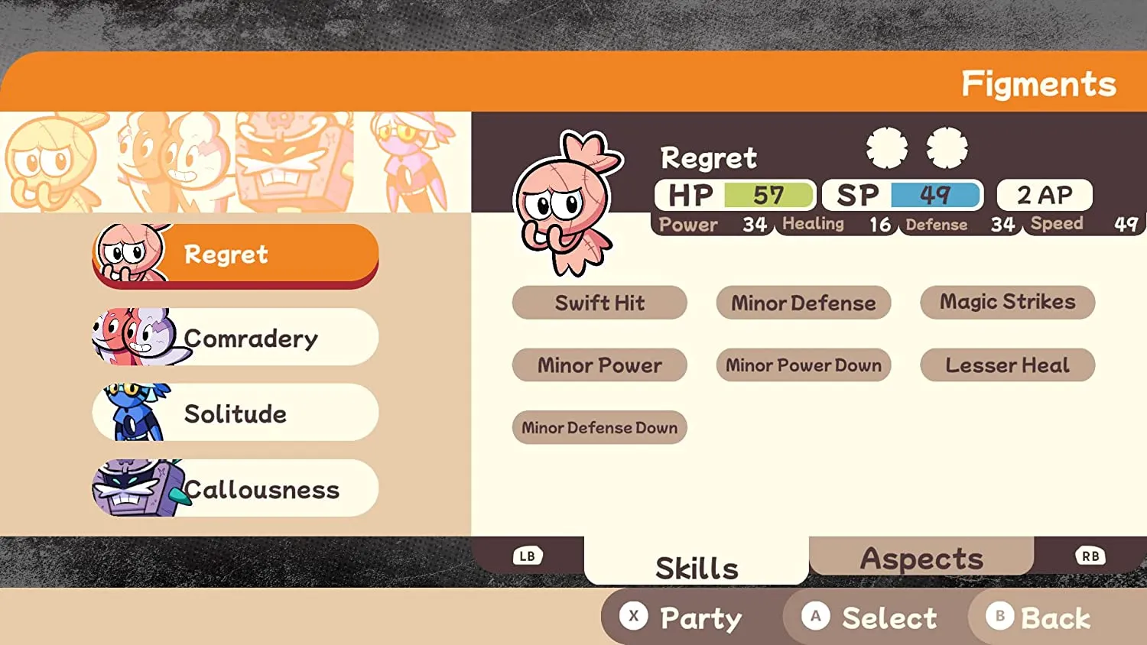The width and height of the screenshot is (1147, 645).
Task: Click the X button icon beside Party
Action: (633, 616)
